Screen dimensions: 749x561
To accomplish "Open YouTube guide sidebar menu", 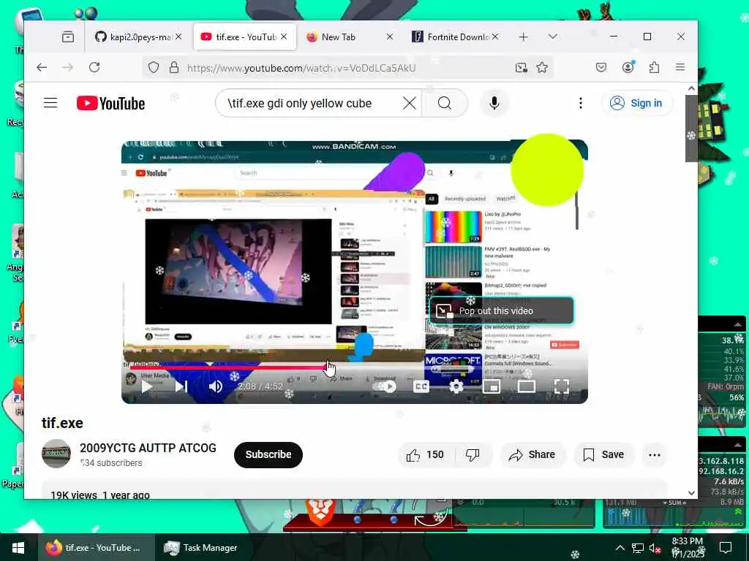I will coord(50,103).
